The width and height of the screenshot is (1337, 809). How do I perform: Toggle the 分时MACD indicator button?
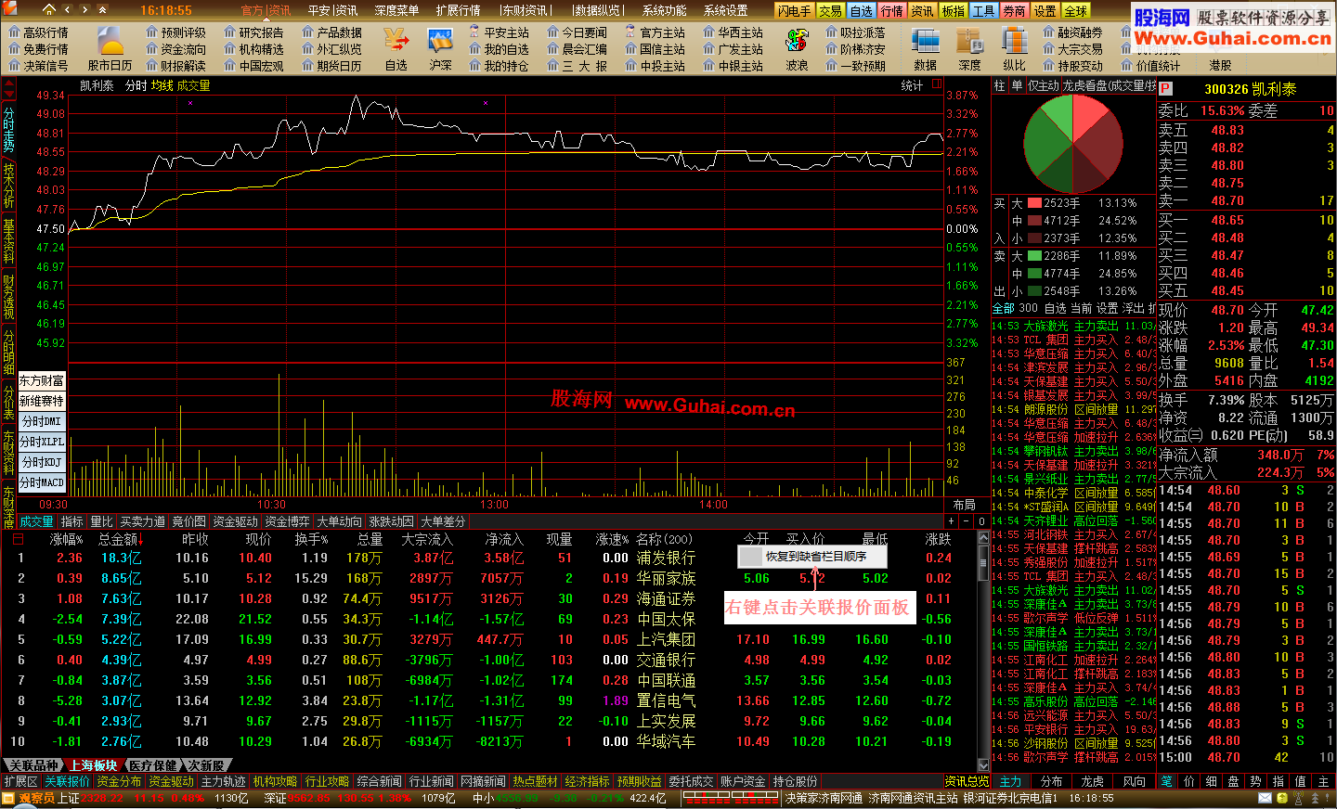click(x=42, y=482)
